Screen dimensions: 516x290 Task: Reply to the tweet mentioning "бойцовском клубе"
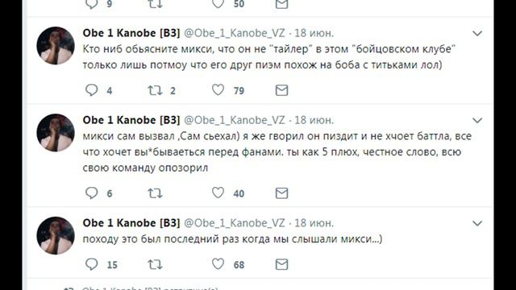coord(91,90)
